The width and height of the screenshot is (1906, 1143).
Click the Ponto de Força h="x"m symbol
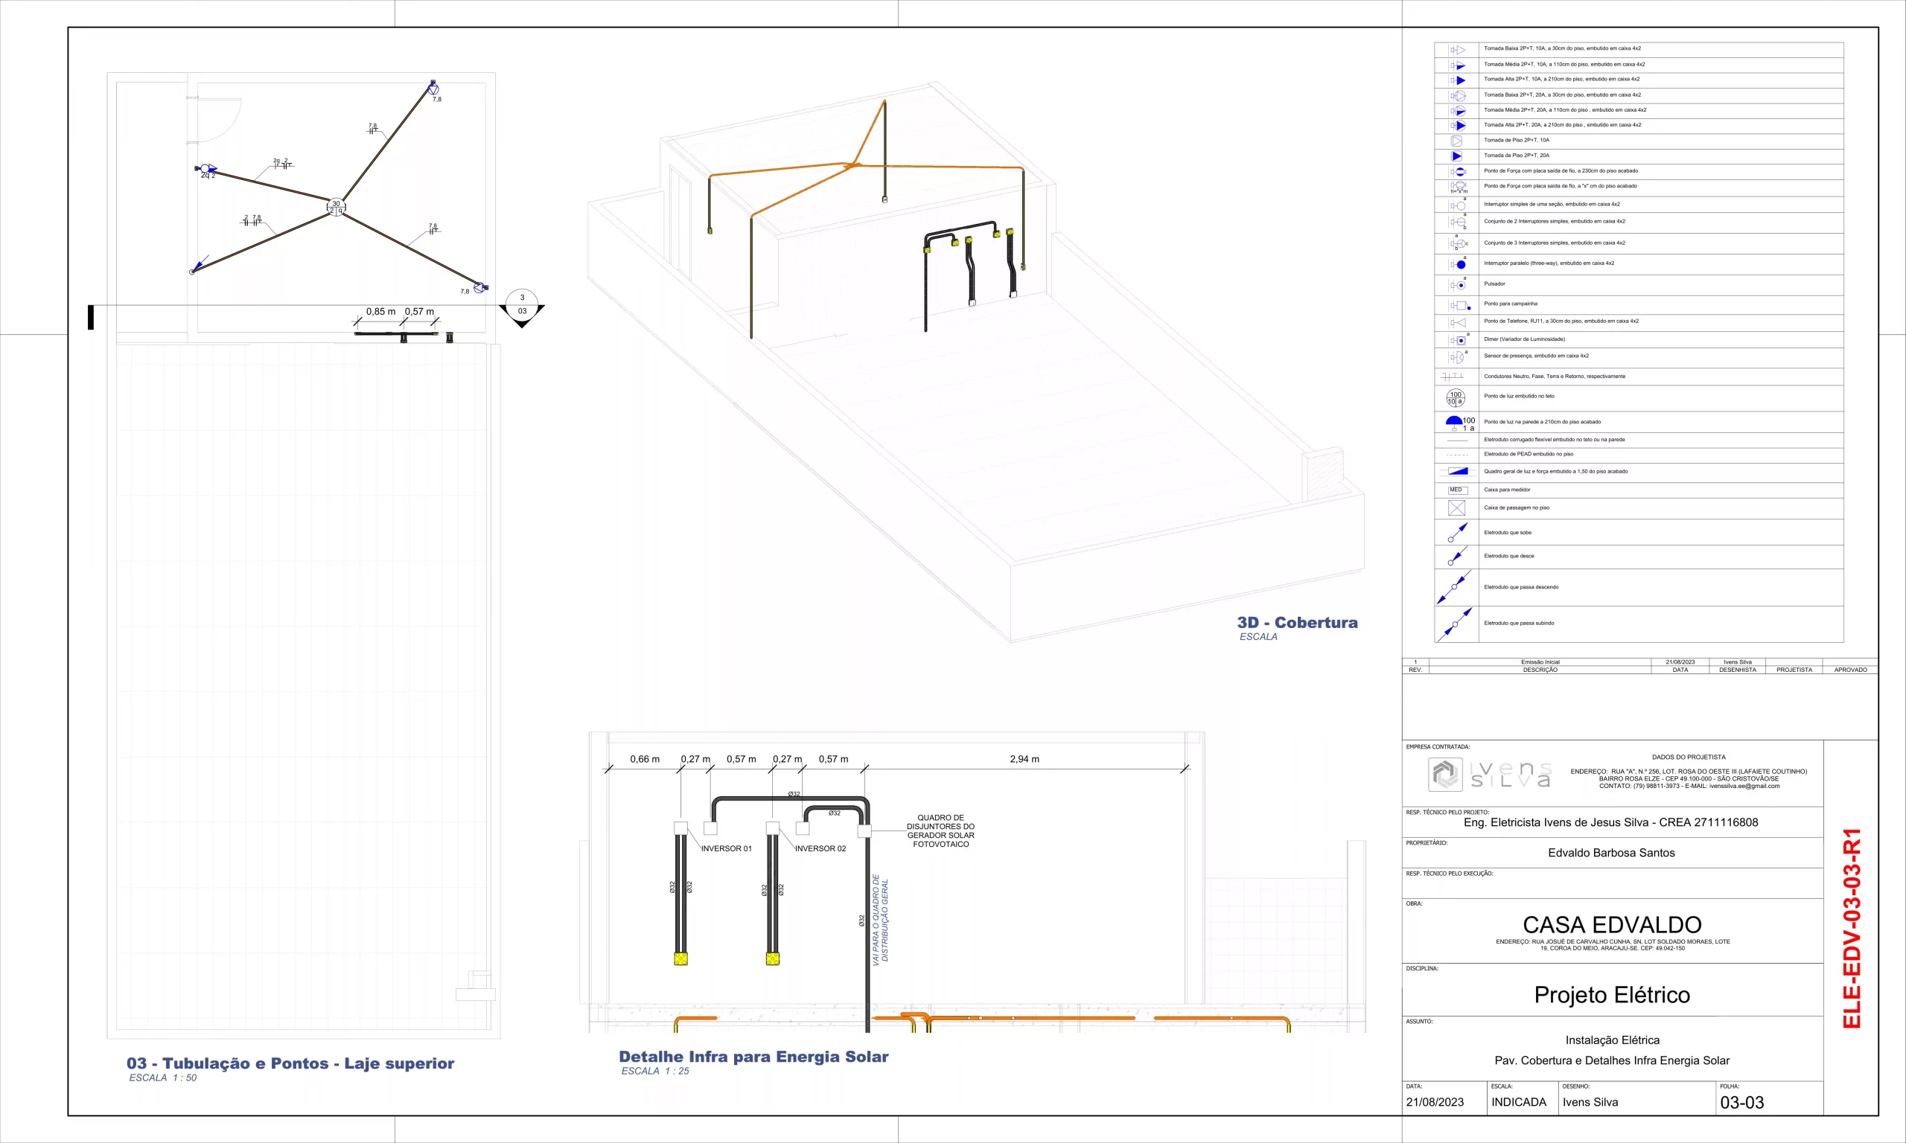pyautogui.click(x=1458, y=188)
